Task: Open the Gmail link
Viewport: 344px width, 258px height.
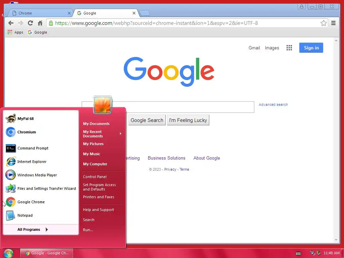Action: (x=254, y=48)
